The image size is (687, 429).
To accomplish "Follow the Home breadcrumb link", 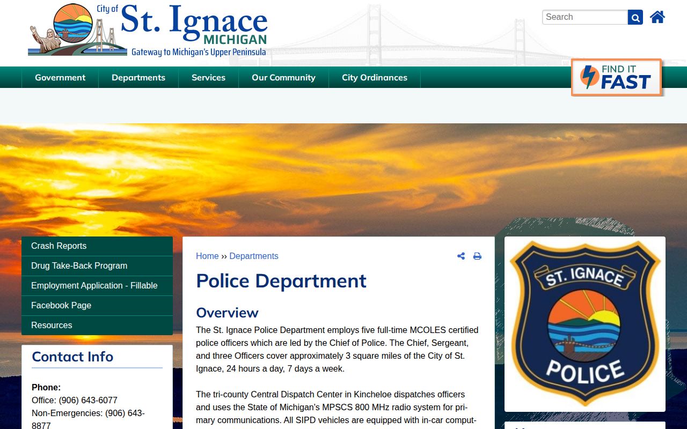I will pos(207,256).
